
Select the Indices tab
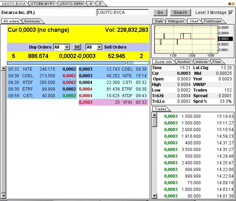201,62
